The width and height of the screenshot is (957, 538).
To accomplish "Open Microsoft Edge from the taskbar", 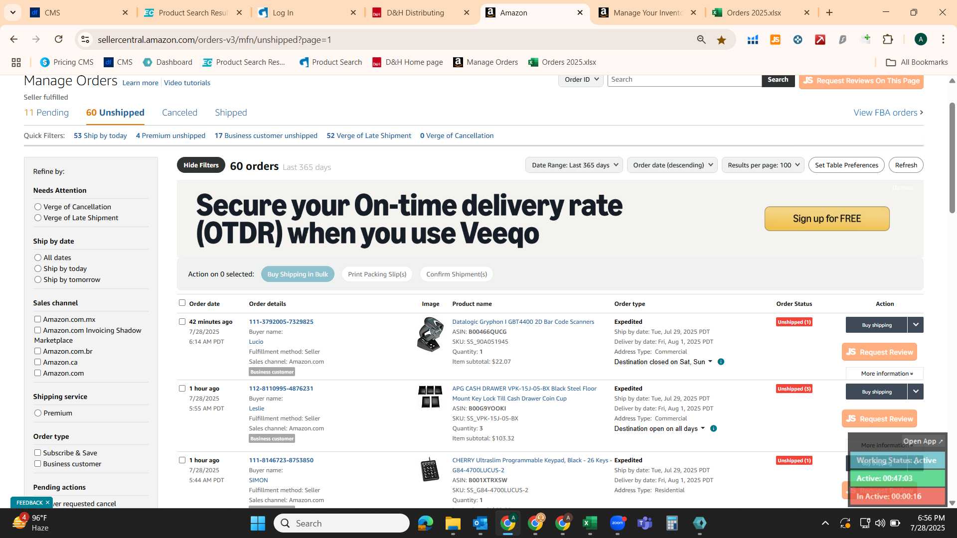I will [x=425, y=523].
